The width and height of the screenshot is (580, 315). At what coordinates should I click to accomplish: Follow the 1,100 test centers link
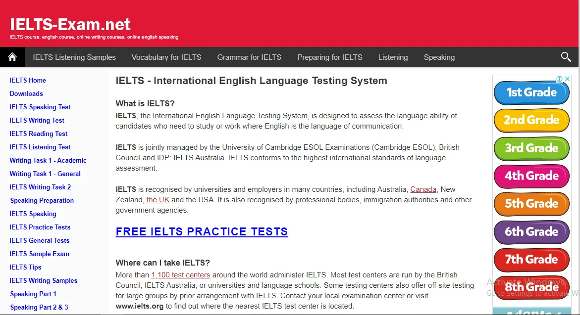pyautogui.click(x=181, y=275)
